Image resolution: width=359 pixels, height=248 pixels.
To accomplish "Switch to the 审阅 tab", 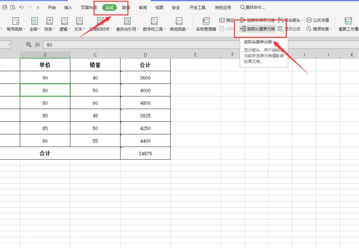I will (x=142, y=8).
